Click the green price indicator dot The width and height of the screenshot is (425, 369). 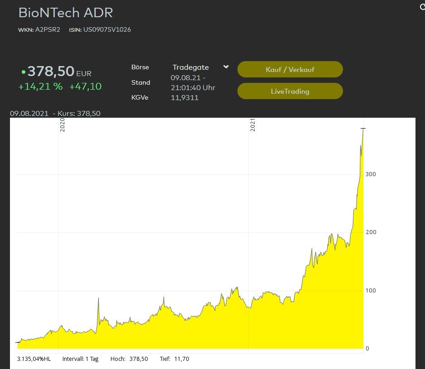[x=24, y=72]
